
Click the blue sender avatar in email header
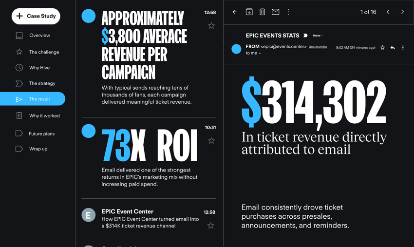click(236, 49)
